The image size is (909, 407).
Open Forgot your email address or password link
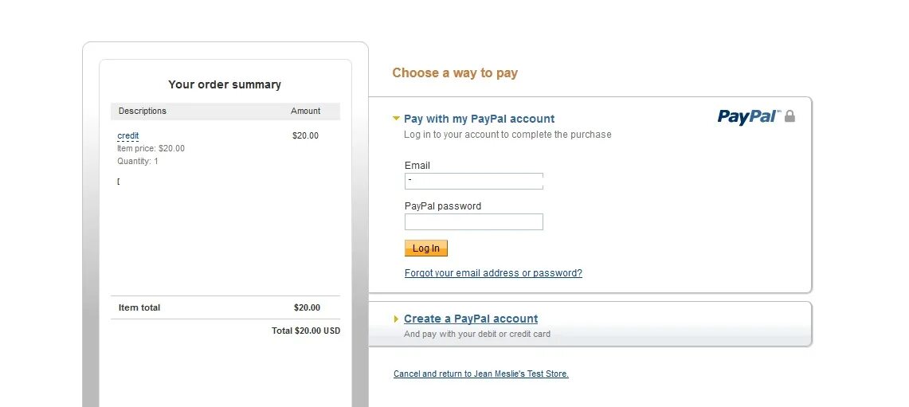pos(493,273)
